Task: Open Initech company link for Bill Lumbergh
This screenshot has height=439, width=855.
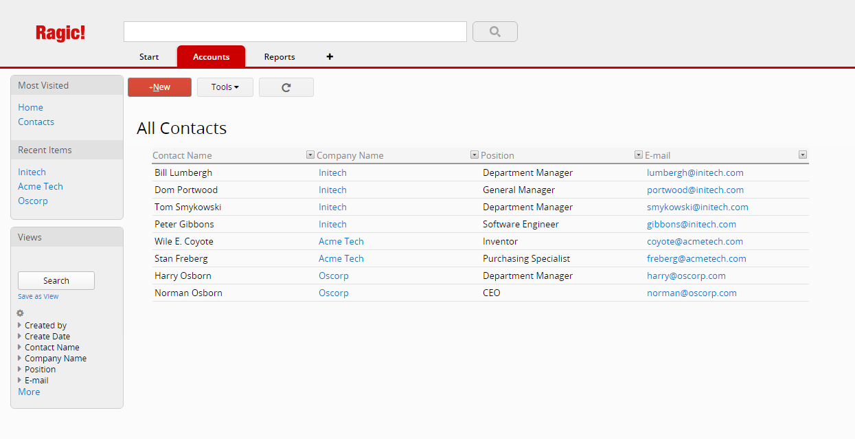Action: click(x=332, y=173)
